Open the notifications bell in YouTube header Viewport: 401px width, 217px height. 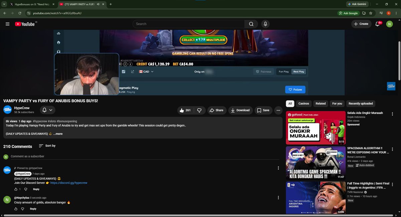(378, 24)
